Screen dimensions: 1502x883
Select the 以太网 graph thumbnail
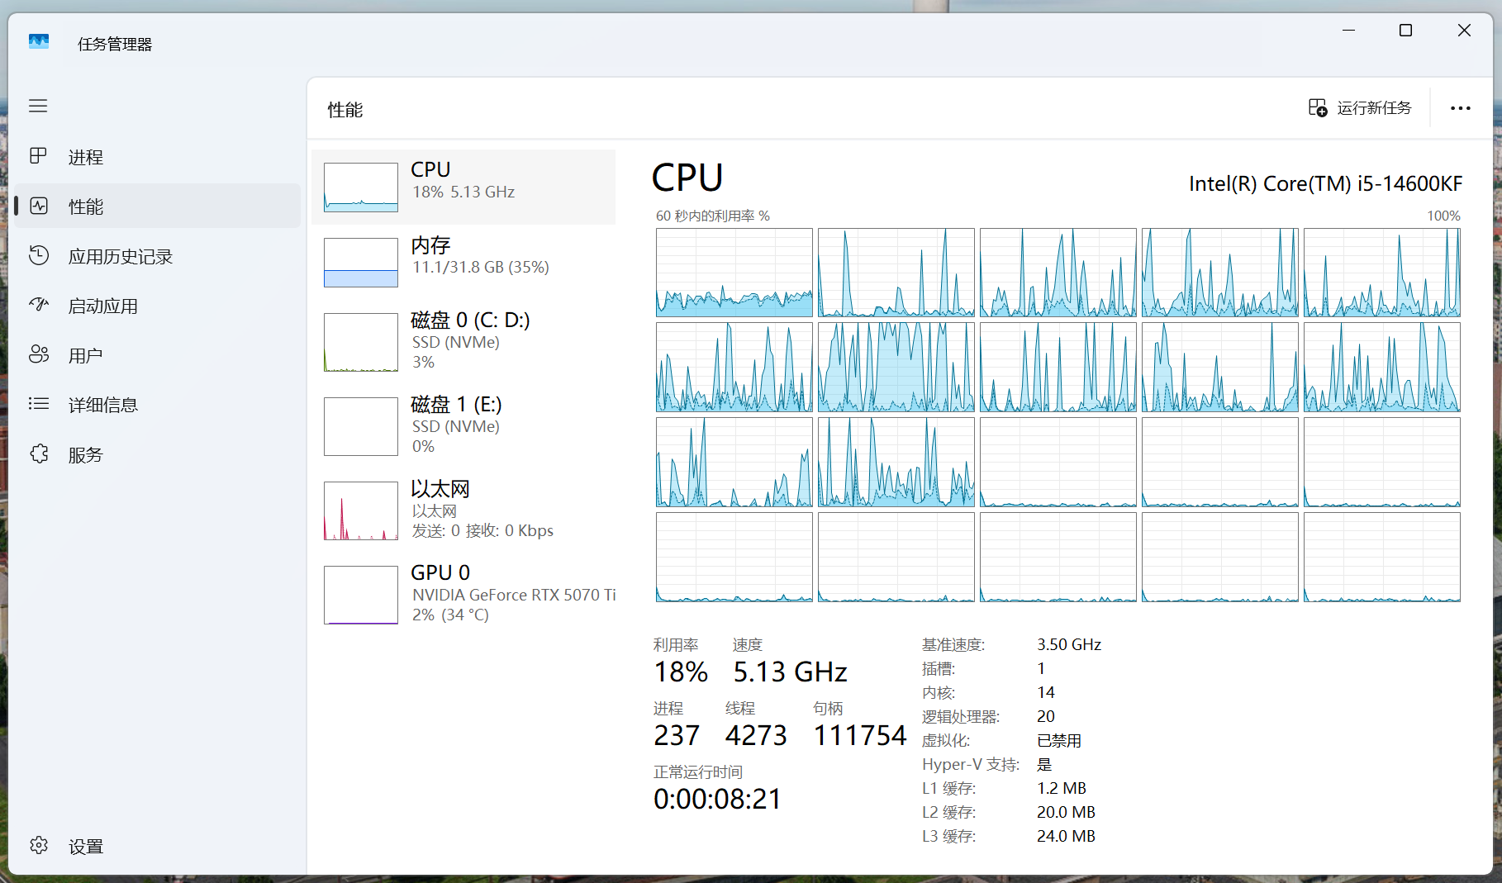coord(361,510)
